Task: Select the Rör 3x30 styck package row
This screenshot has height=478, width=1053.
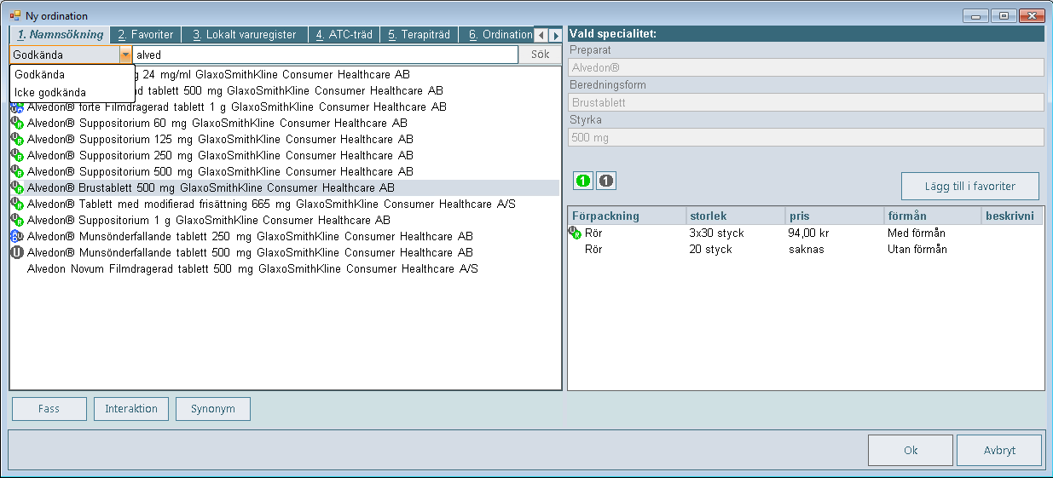Action: pos(806,233)
